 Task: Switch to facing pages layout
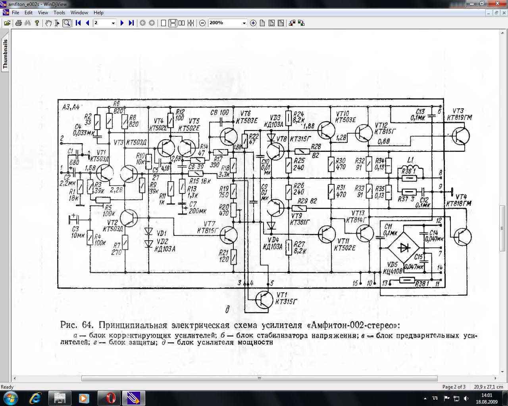coord(182,23)
